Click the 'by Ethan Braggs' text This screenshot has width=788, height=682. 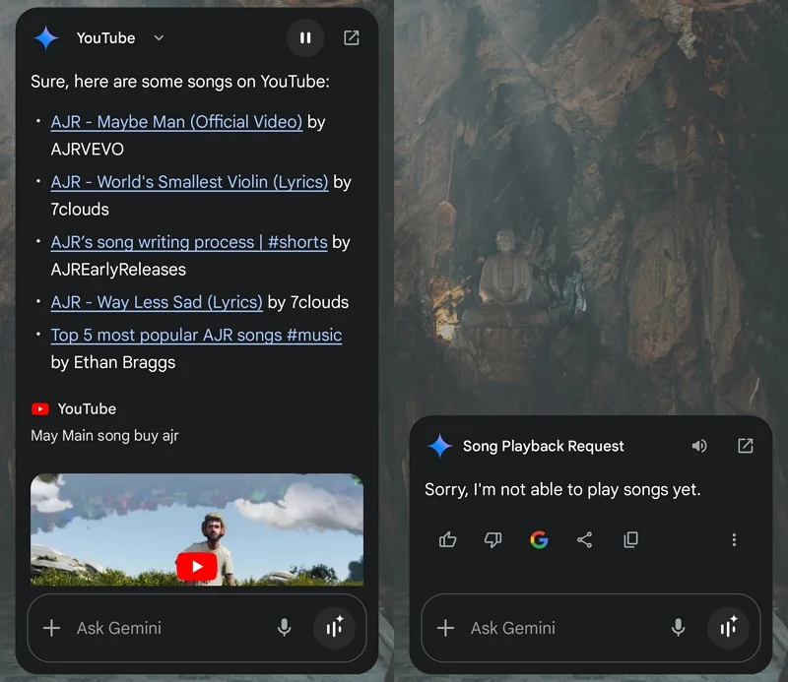point(113,362)
